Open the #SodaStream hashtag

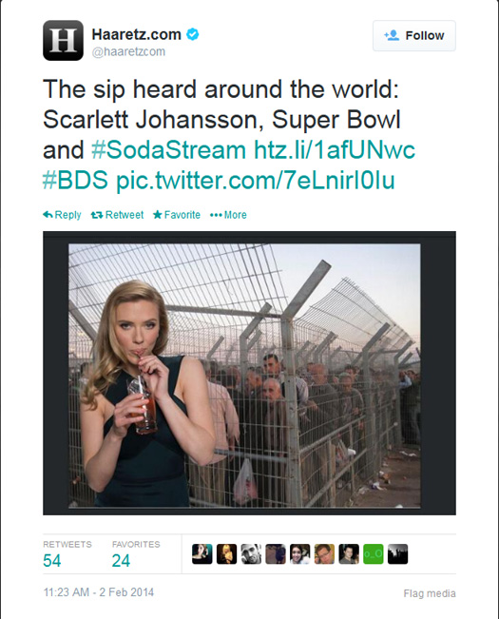pyautogui.click(x=169, y=150)
